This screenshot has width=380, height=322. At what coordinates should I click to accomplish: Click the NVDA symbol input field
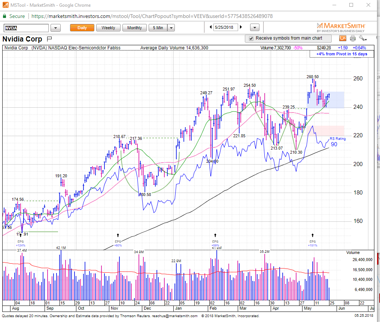(x=26, y=28)
